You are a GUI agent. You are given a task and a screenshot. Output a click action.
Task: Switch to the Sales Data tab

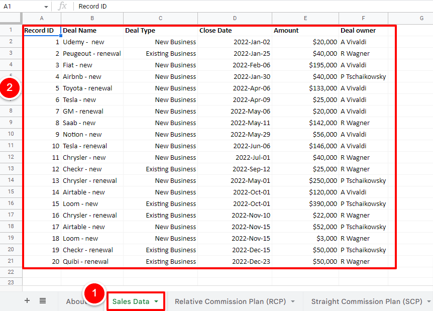[131, 301]
